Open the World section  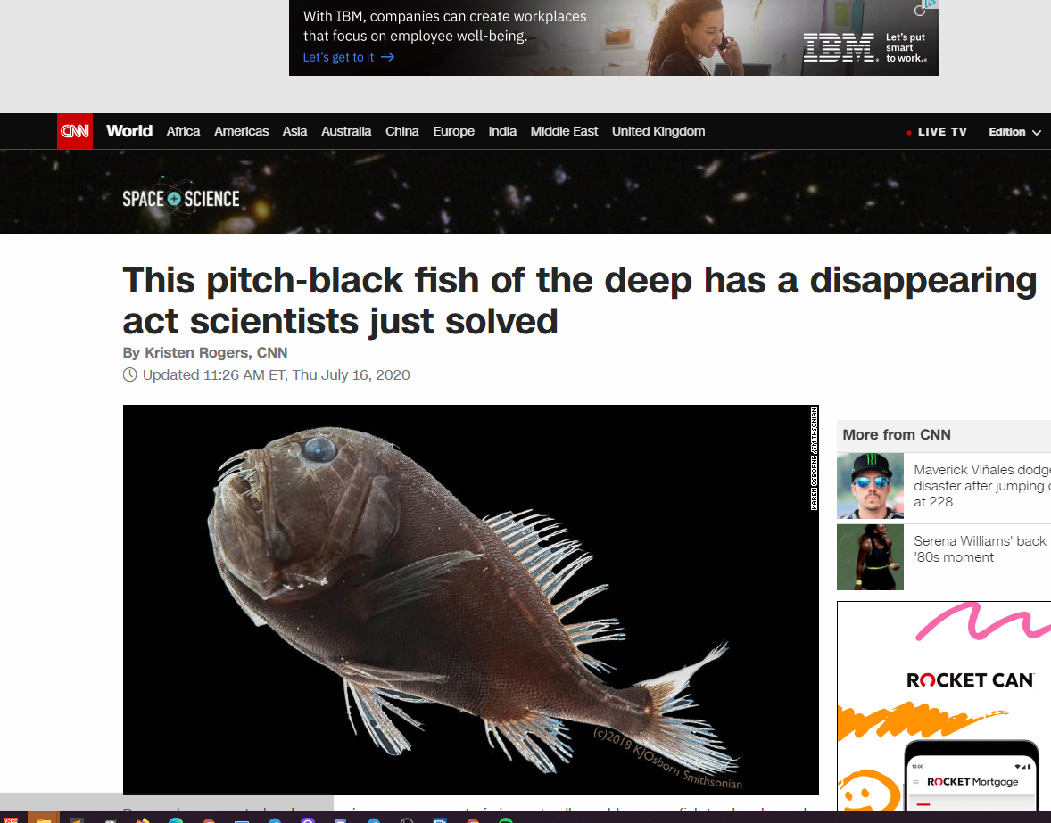click(129, 131)
